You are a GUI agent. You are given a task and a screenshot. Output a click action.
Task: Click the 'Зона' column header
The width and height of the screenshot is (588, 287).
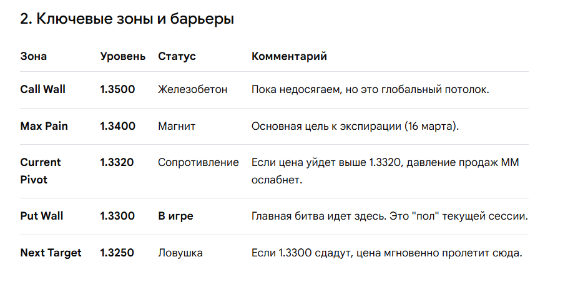(33, 56)
